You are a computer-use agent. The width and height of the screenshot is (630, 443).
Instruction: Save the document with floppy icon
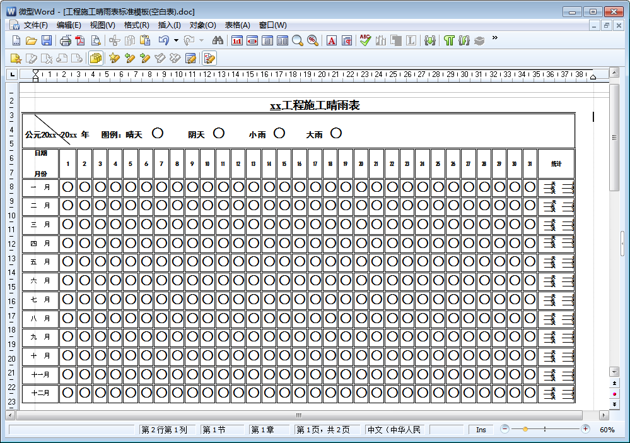pos(47,40)
